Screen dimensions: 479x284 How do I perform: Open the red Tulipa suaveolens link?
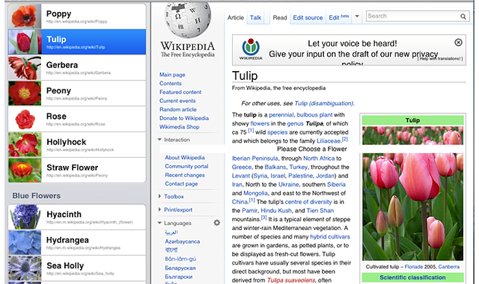pyautogui.click(x=291, y=281)
